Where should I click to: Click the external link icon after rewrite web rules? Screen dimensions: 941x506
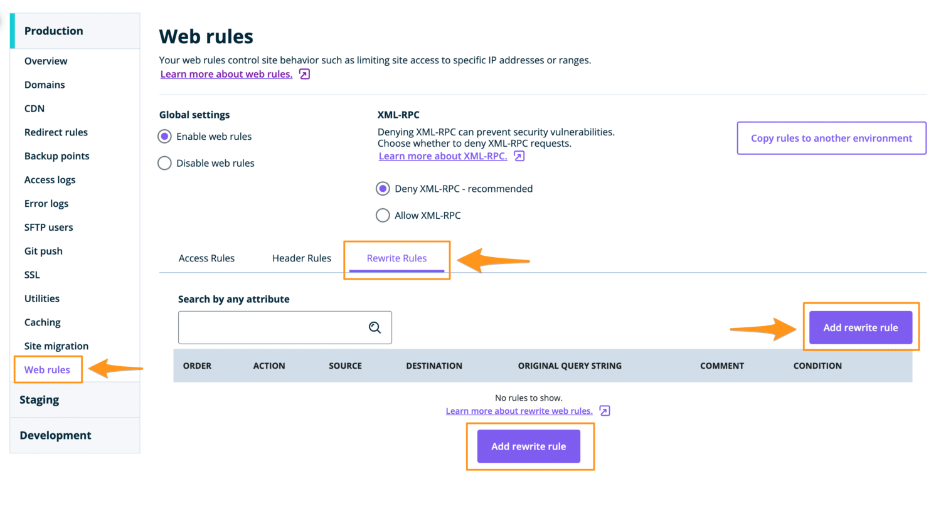pos(603,411)
